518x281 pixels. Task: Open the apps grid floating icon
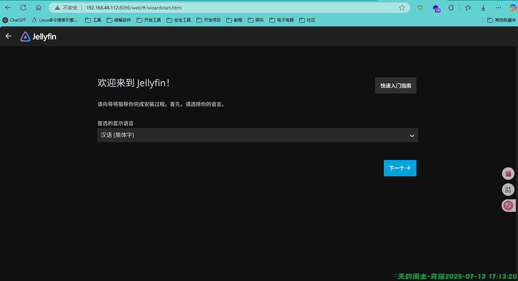pyautogui.click(x=508, y=190)
